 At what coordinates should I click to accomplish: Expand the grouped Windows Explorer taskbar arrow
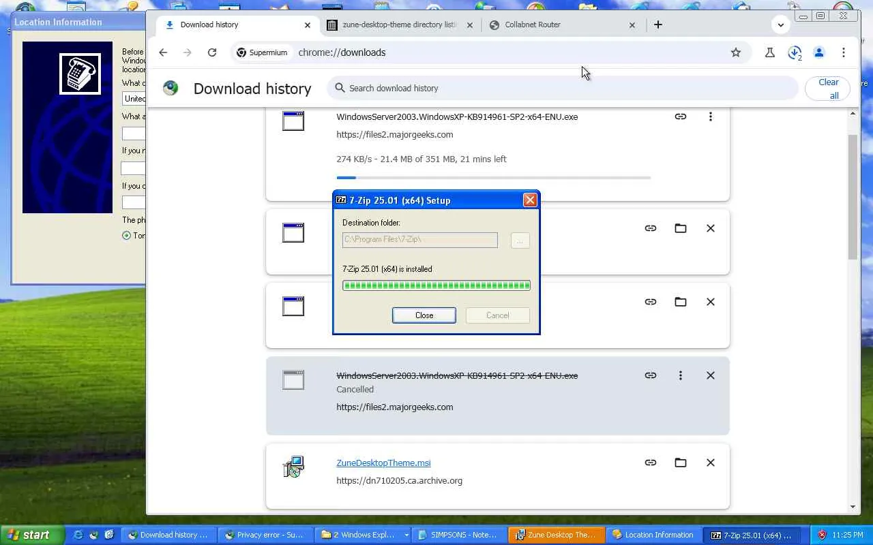point(406,535)
